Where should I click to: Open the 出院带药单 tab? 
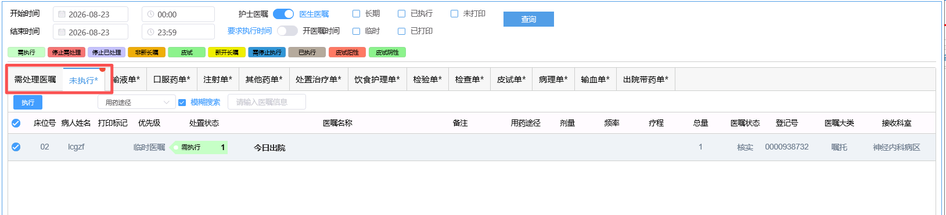[x=646, y=79]
